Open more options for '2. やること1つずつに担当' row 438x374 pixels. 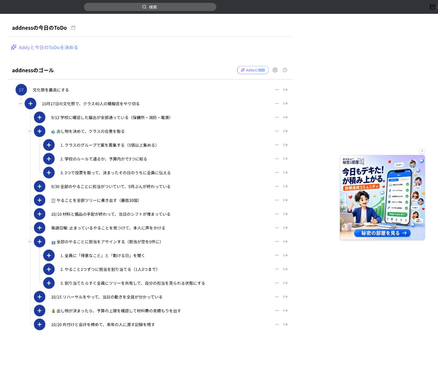pyautogui.click(x=277, y=269)
